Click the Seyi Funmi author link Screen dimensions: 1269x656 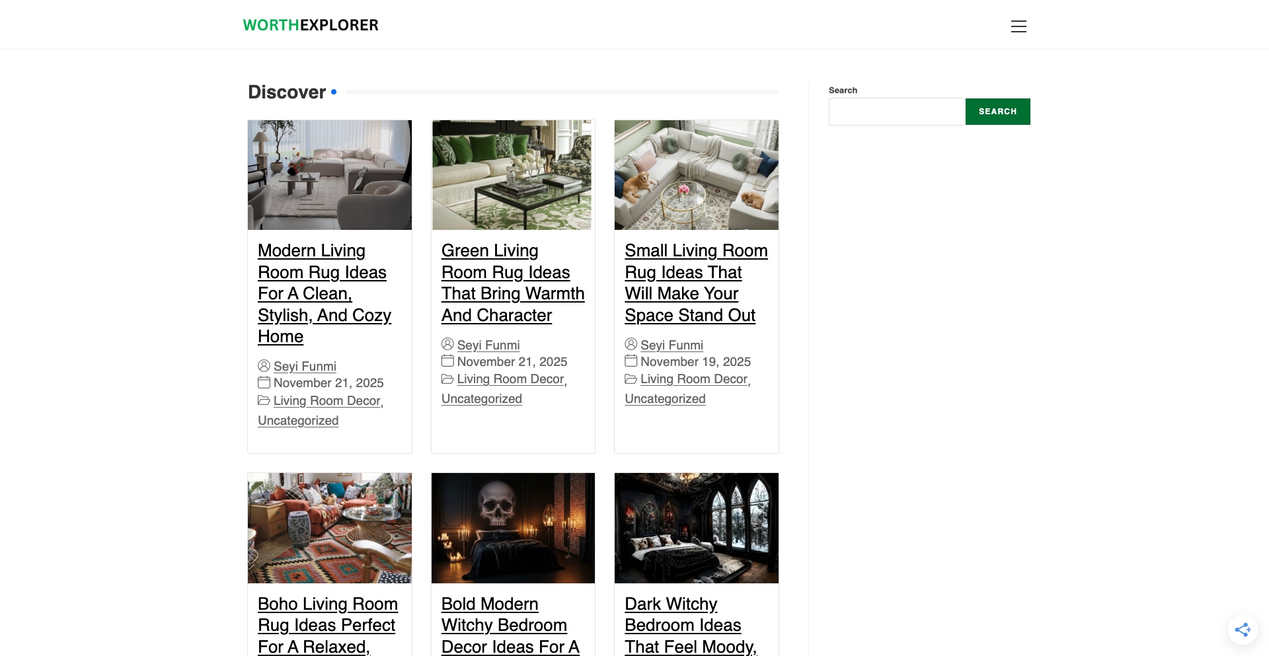click(305, 366)
